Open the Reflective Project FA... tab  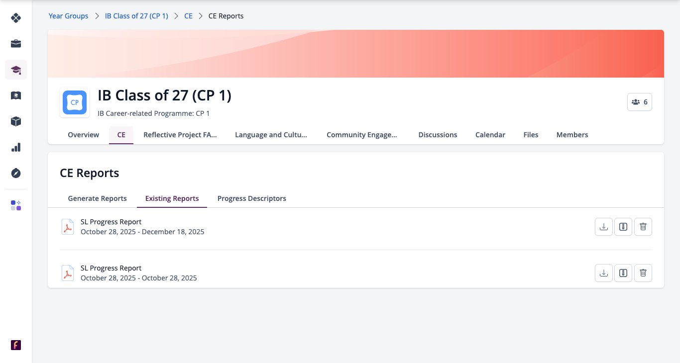click(180, 135)
